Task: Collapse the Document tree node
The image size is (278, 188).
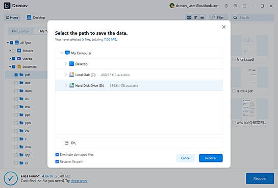Action: [10, 67]
